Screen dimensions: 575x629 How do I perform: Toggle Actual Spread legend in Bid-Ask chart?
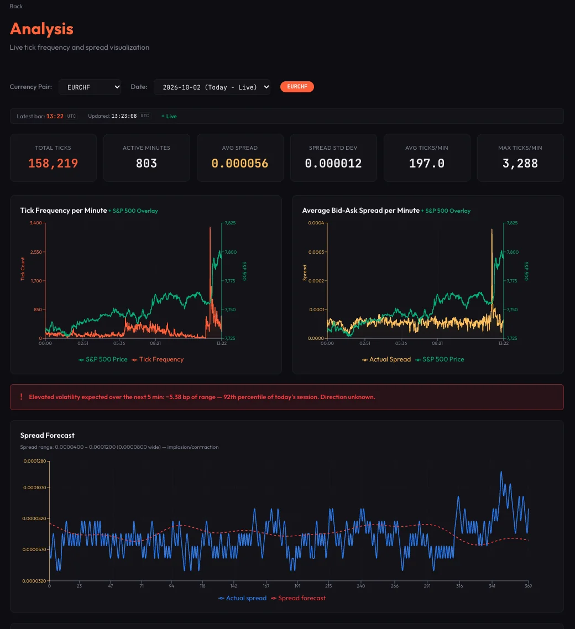[x=386, y=359]
